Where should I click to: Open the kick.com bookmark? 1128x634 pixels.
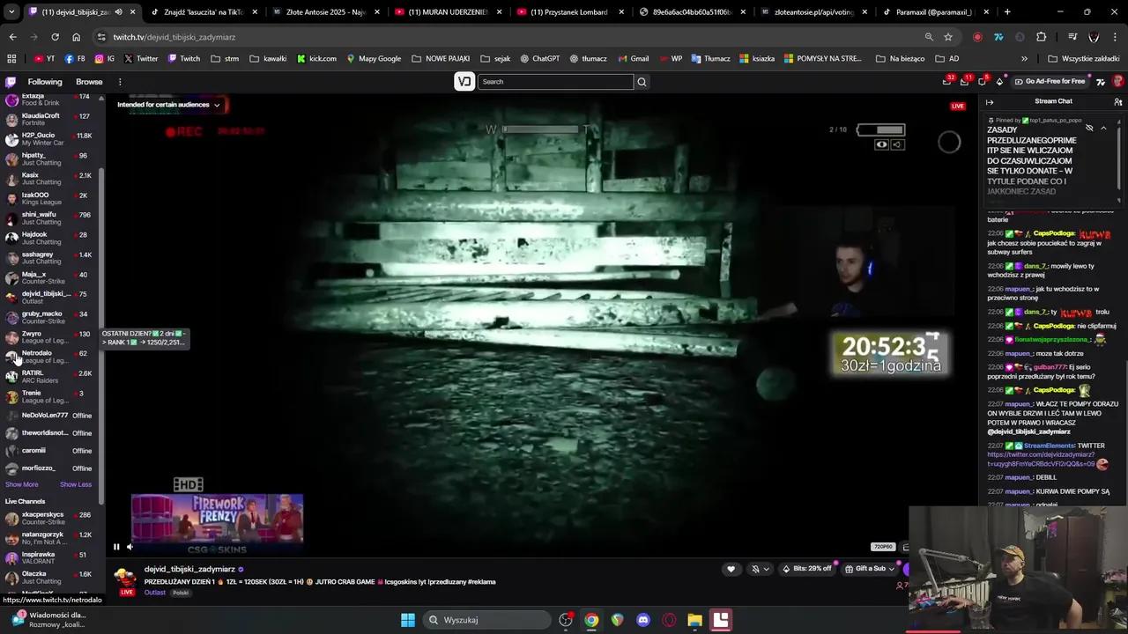coord(316,59)
